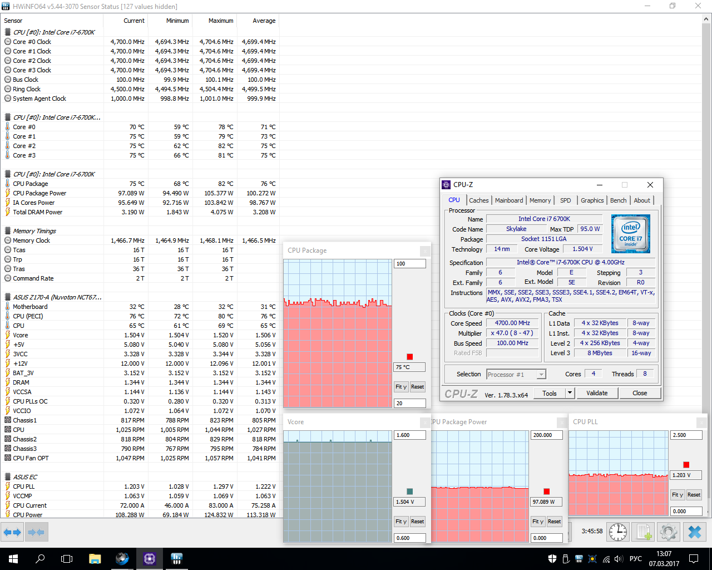The image size is (712, 570).
Task: Open the Windows Start menu
Action: point(13,559)
